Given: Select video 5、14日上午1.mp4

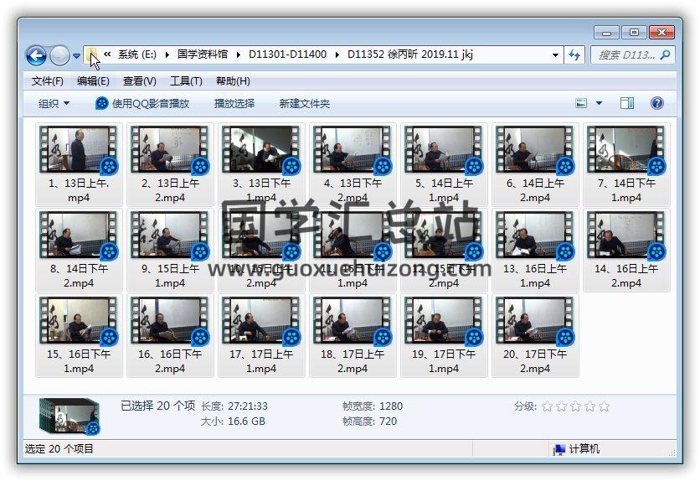Looking at the screenshot, I should (444, 164).
